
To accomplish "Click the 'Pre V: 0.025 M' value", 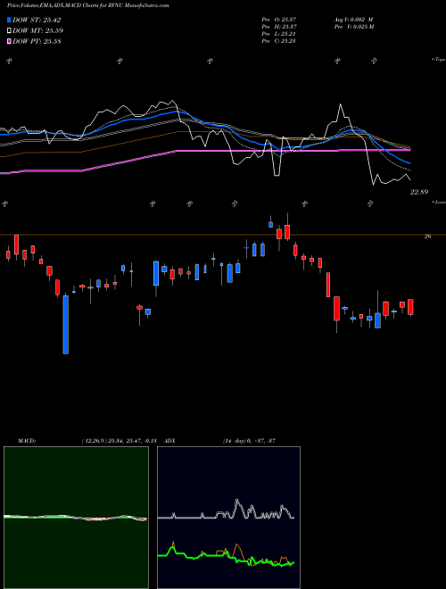I will coord(353,27).
